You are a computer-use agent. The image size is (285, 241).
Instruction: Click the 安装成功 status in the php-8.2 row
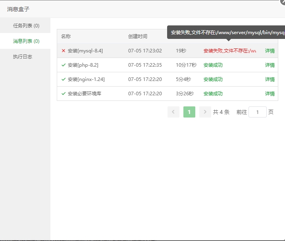pyautogui.click(x=213, y=65)
